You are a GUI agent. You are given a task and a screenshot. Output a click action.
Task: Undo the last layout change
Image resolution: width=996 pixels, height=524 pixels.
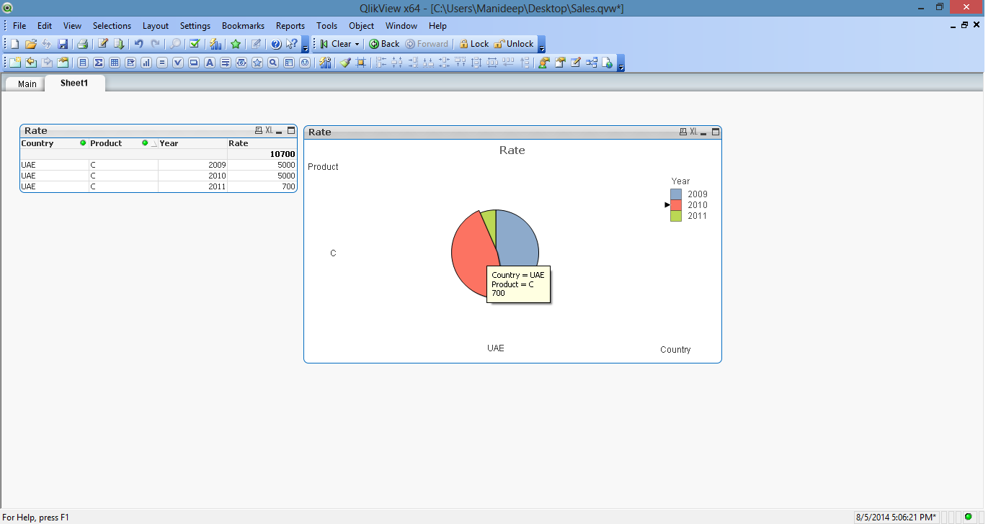click(x=138, y=44)
